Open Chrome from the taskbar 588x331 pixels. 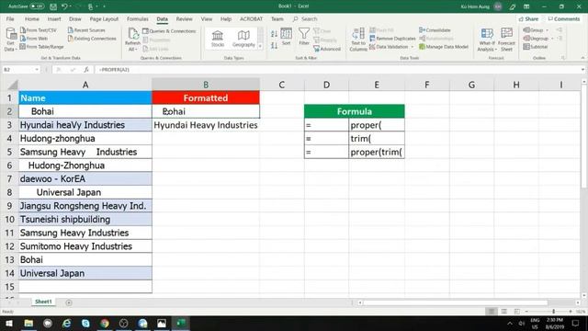pyautogui.click(x=105, y=323)
